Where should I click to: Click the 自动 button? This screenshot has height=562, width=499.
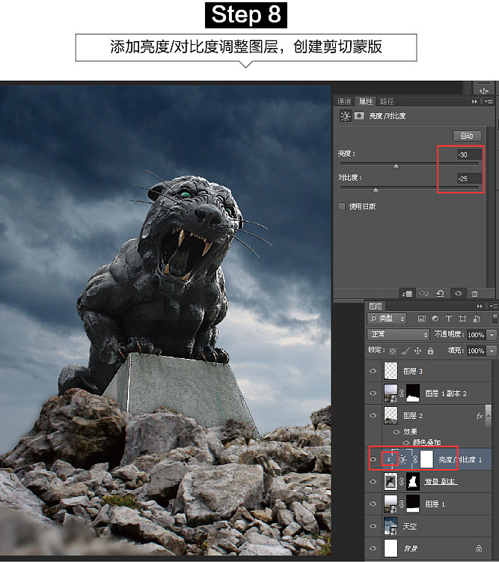click(467, 136)
